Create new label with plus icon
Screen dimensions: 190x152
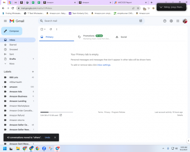tap(33, 72)
